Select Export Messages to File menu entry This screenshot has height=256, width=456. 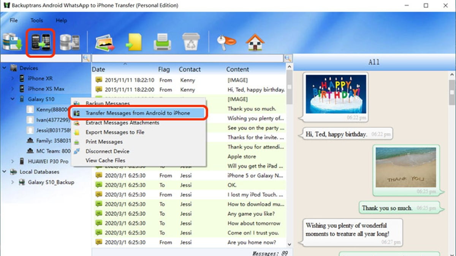click(115, 132)
